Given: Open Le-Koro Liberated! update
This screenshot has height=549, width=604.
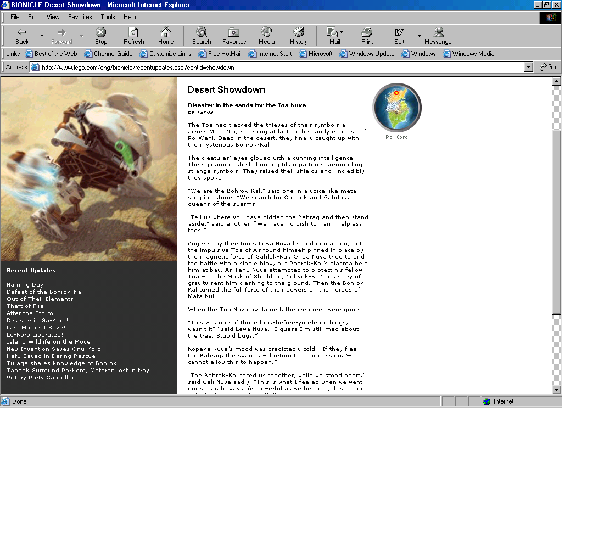Looking at the screenshot, I should (35, 335).
